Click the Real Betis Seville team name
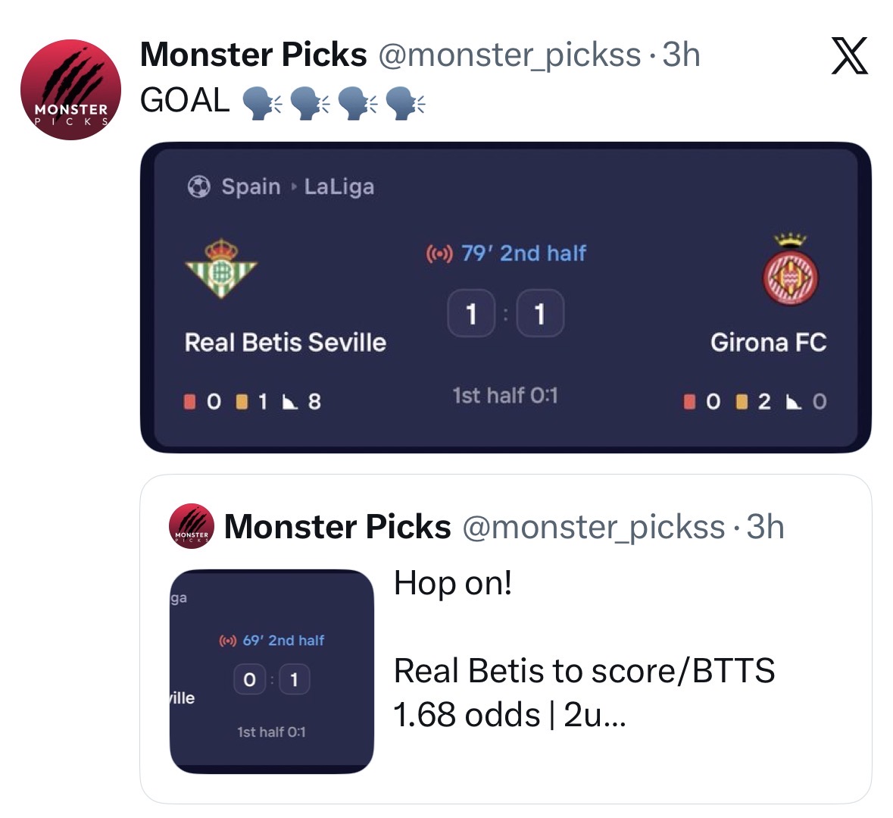893x818 pixels. [285, 343]
